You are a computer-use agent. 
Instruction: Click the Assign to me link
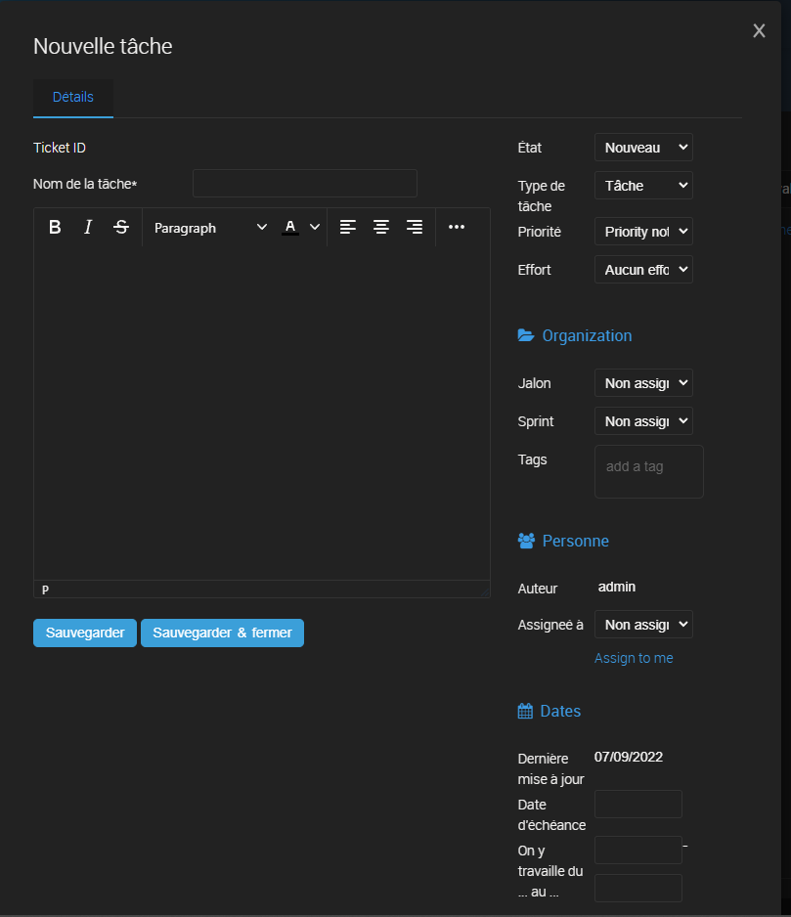[x=634, y=658]
